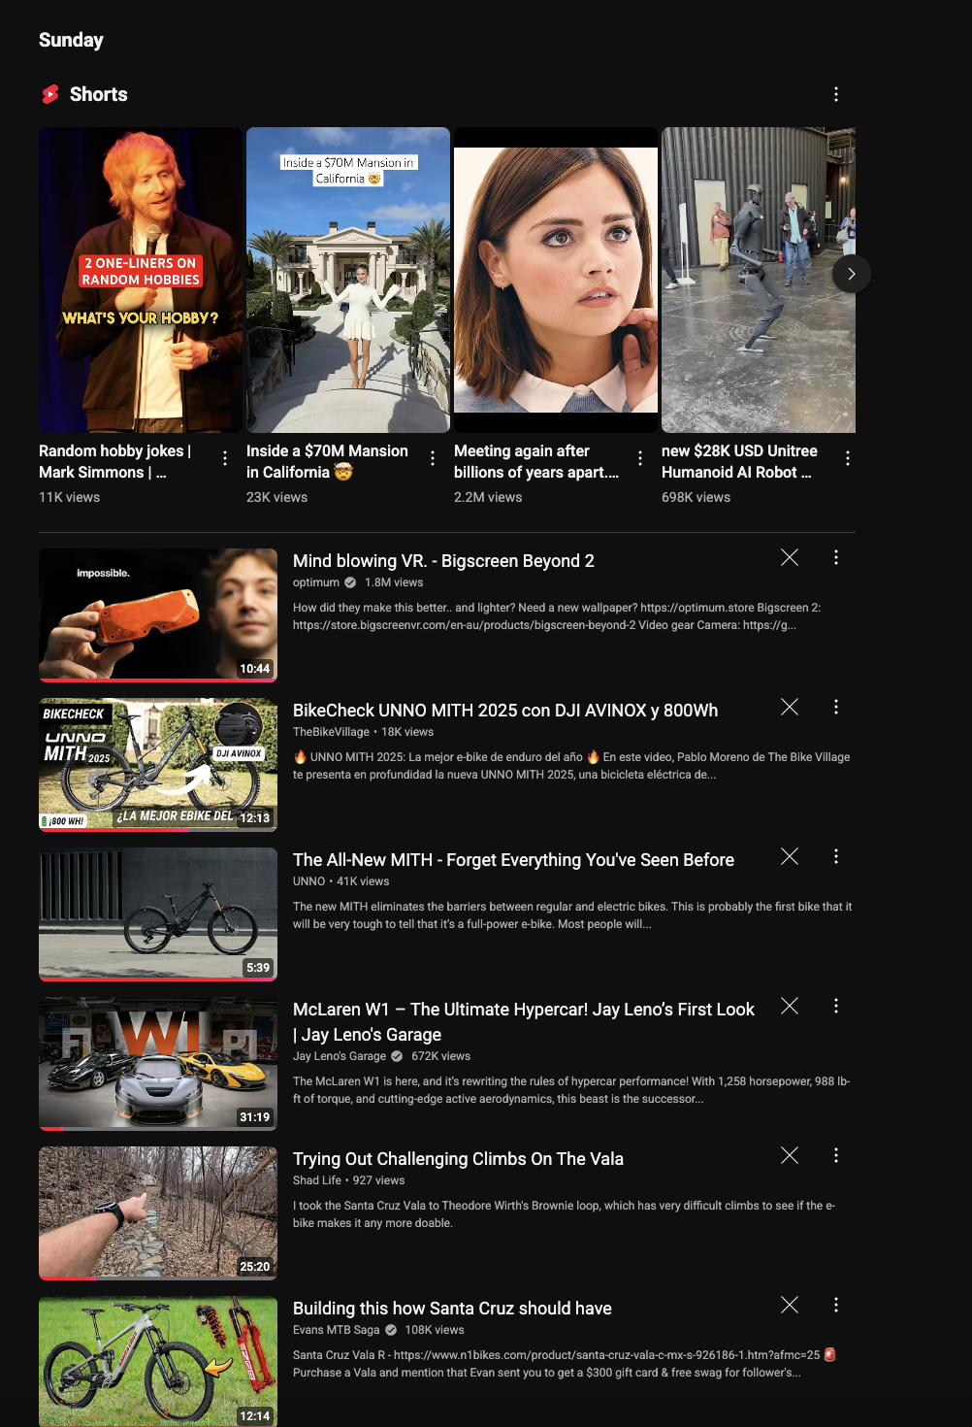Viewport: 972px width, 1427px height.
Task: Visit Jay Leno's Garage channel link
Action: (x=340, y=1056)
